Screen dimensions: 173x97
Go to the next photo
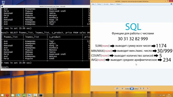pyautogui.click(x=136, y=88)
